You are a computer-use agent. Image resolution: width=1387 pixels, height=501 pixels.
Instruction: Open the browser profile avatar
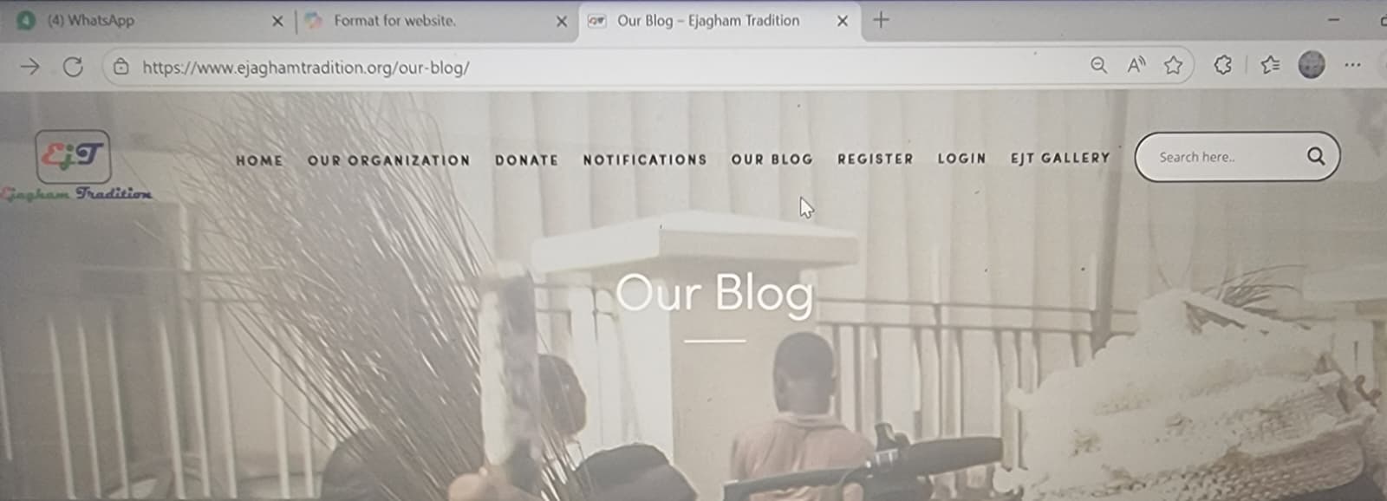[1312, 64]
